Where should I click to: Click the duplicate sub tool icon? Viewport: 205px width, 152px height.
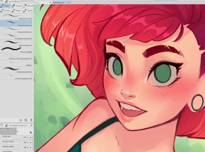[x=26, y=120]
